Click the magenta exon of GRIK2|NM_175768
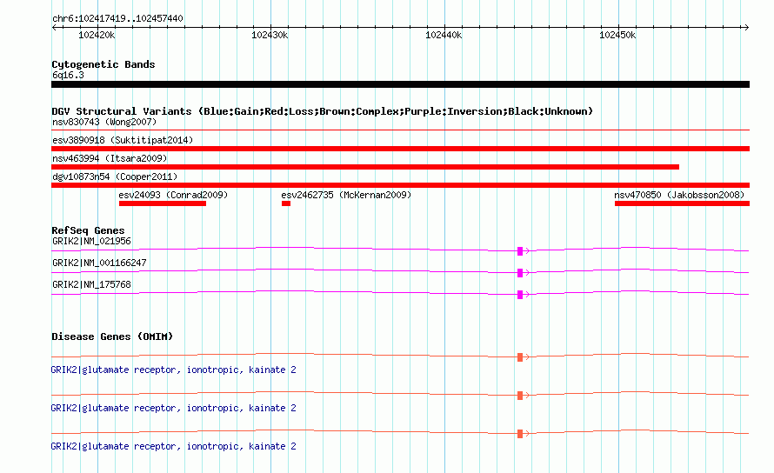Viewport: 774px width, 473px height. click(520, 295)
